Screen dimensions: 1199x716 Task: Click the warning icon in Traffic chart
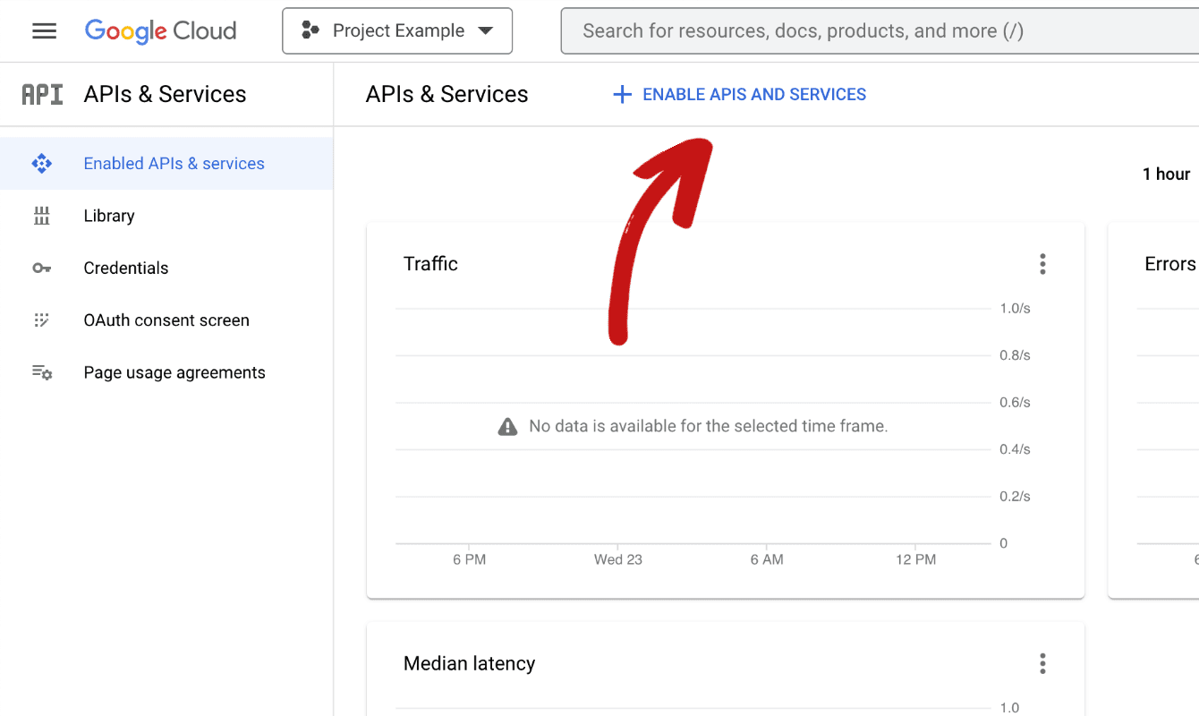coord(507,426)
